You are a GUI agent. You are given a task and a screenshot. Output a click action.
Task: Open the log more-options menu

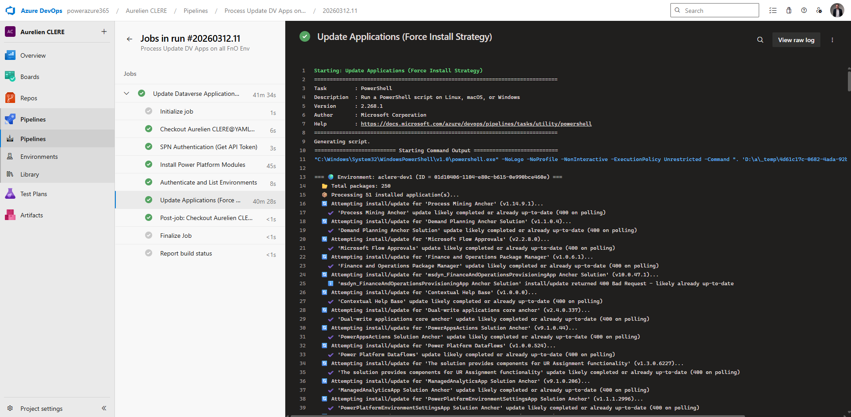click(832, 40)
